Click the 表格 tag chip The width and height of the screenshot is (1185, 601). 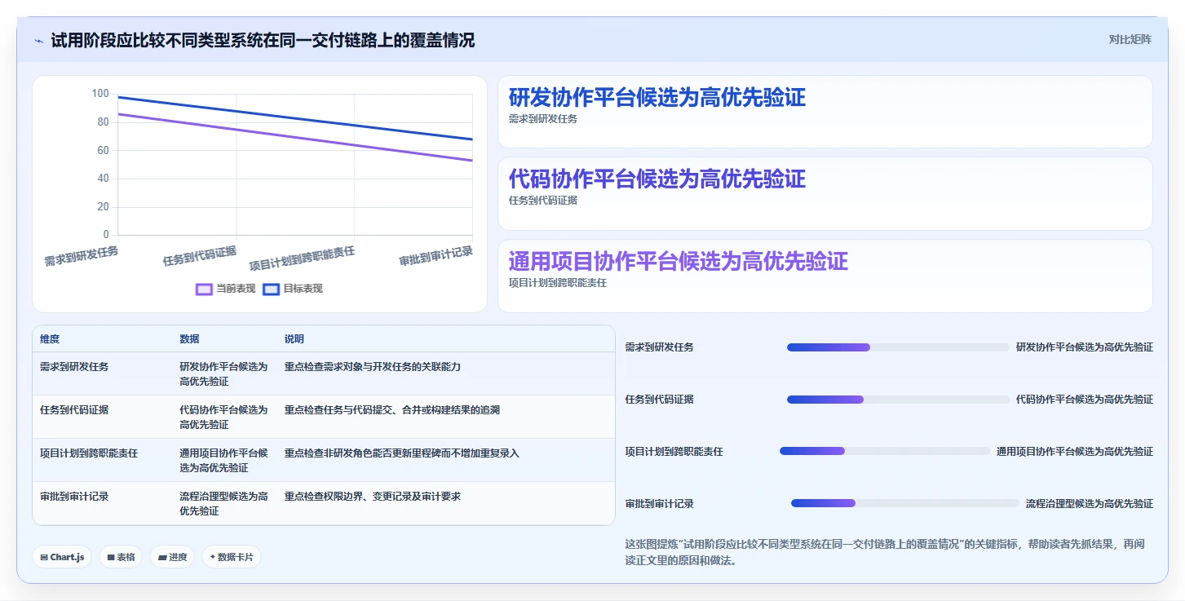point(122,557)
